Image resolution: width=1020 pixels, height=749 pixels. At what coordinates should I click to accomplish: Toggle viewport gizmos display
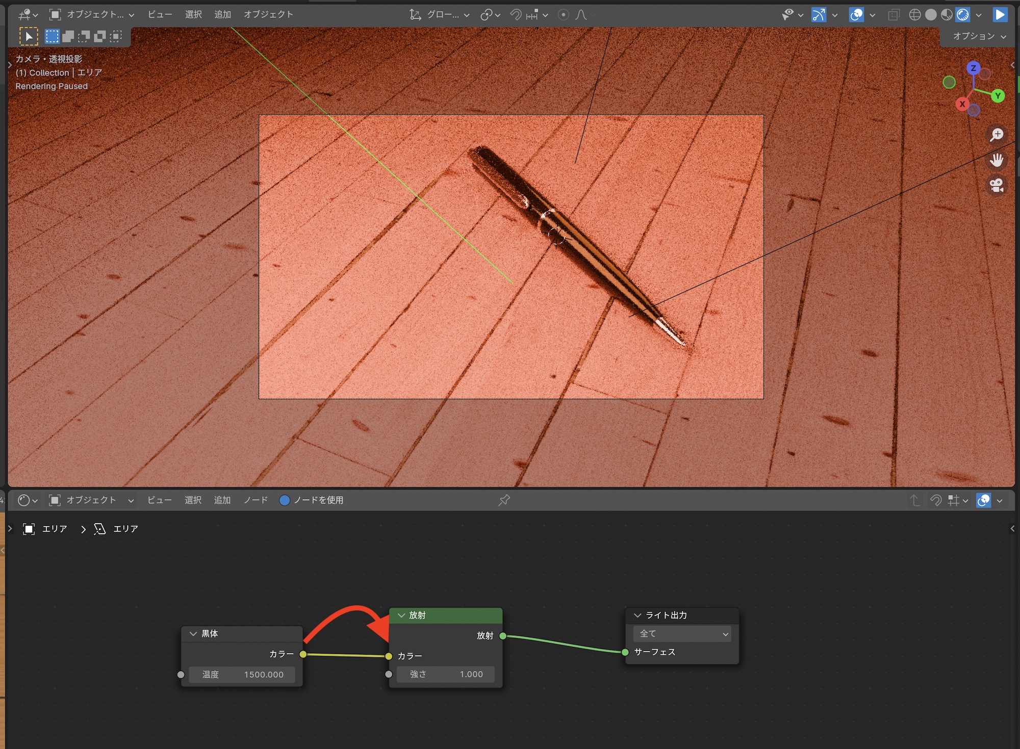point(819,15)
